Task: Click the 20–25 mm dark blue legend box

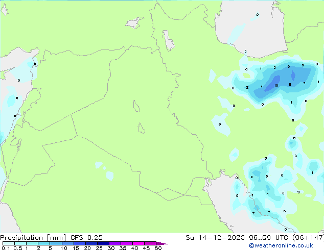Action: [91, 243]
